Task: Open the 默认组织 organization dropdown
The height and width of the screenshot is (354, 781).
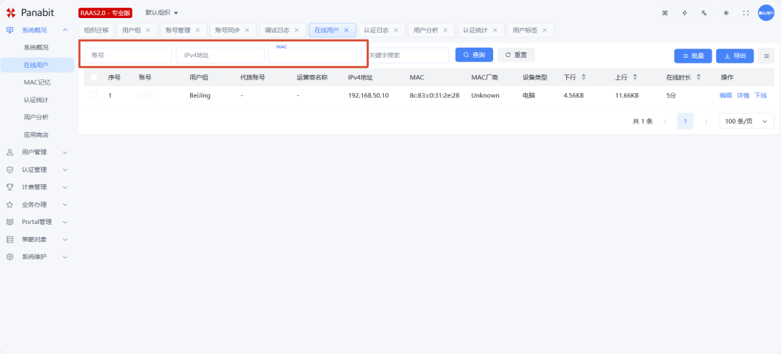Action: [x=161, y=12]
